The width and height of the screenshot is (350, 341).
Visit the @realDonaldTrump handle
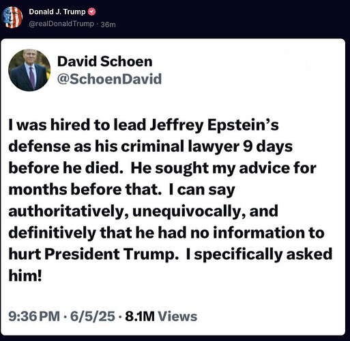point(61,24)
